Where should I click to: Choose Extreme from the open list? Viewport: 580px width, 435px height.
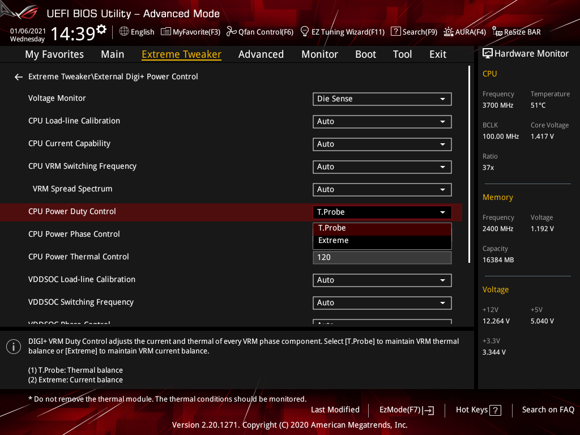click(x=382, y=241)
